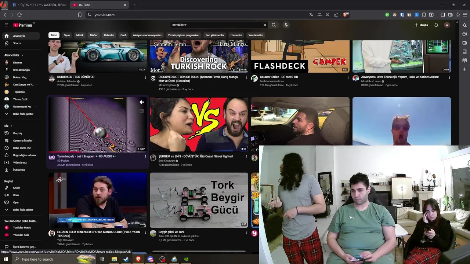Open Steam from the taskbar
Screen dimensions: 470x264
126,259
